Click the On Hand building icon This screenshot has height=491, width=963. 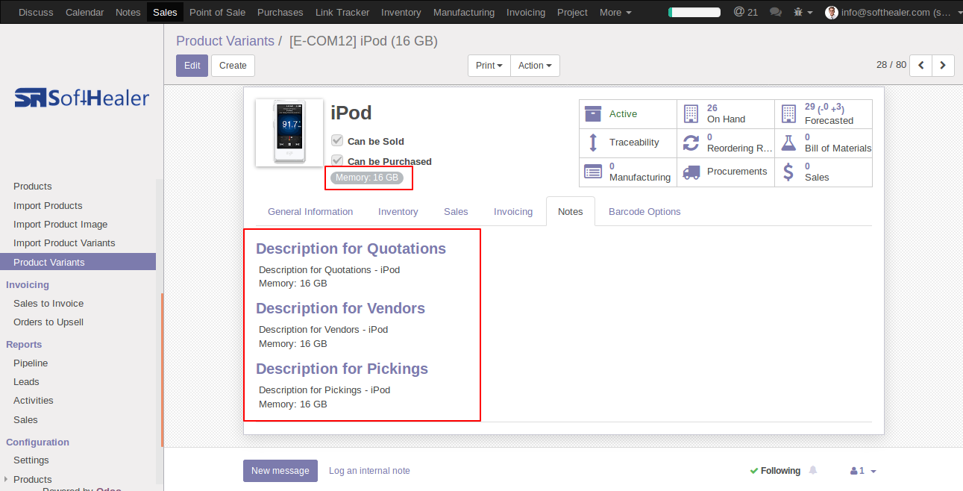click(691, 113)
